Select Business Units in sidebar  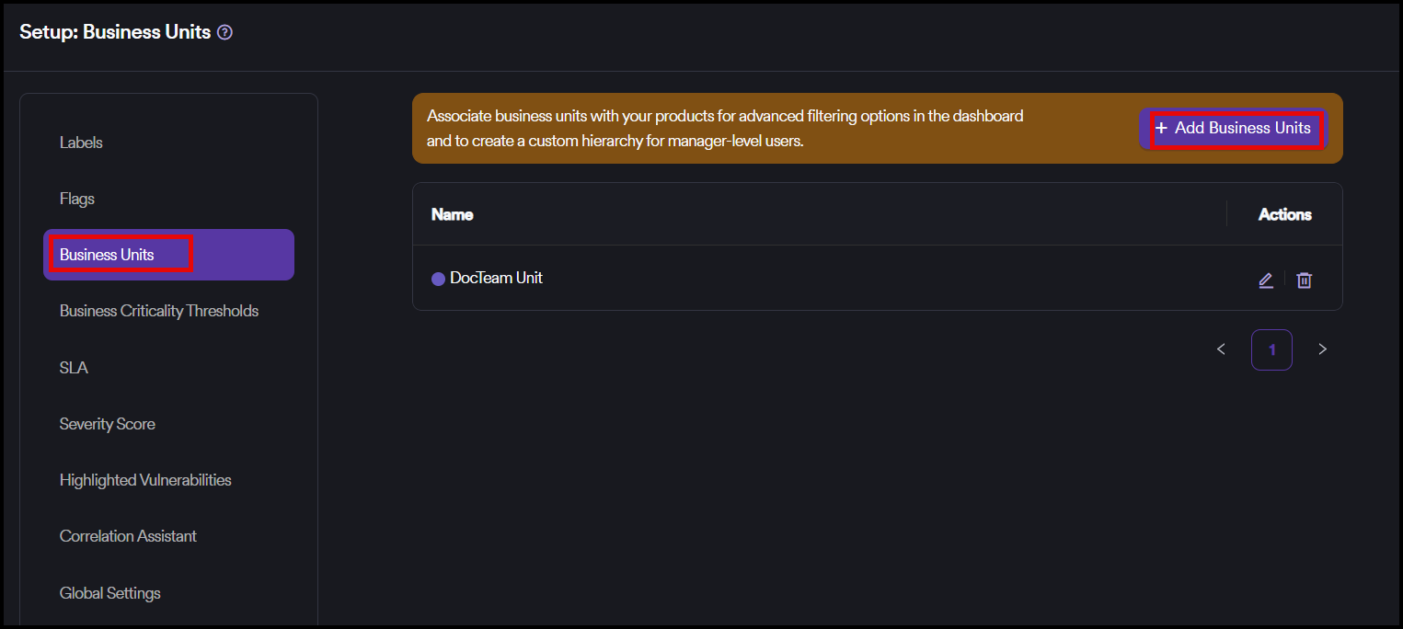click(107, 255)
